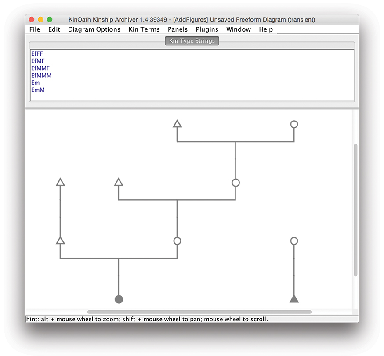
Task: Select the circle mother of the filled circle ego
Action: (178, 241)
